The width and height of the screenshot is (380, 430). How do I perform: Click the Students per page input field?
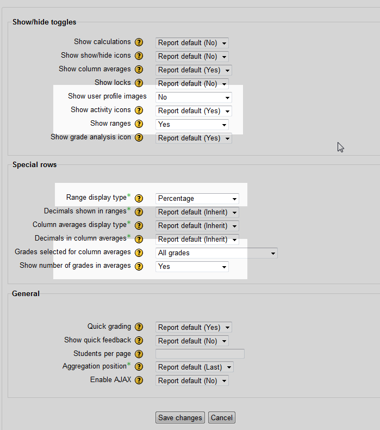coord(200,354)
